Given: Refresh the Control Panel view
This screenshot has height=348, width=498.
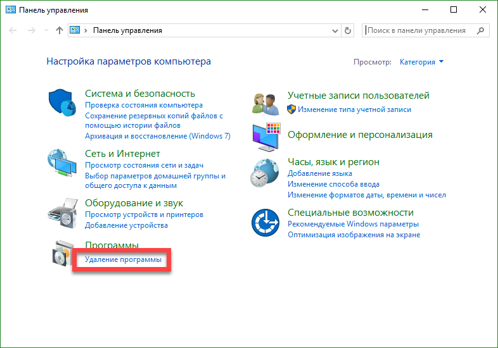Looking at the screenshot, I should 347,30.
